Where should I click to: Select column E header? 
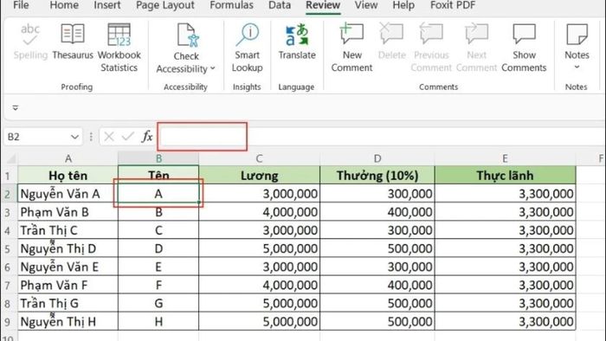[505, 158]
